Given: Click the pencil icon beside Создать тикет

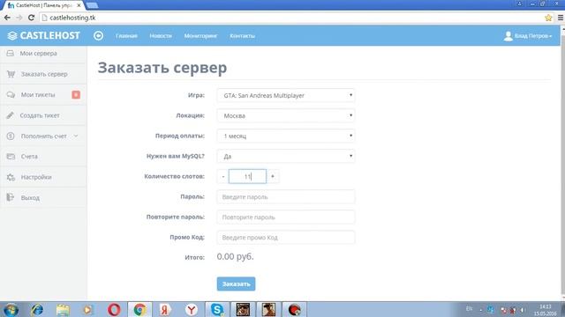Looking at the screenshot, I should (x=10, y=115).
